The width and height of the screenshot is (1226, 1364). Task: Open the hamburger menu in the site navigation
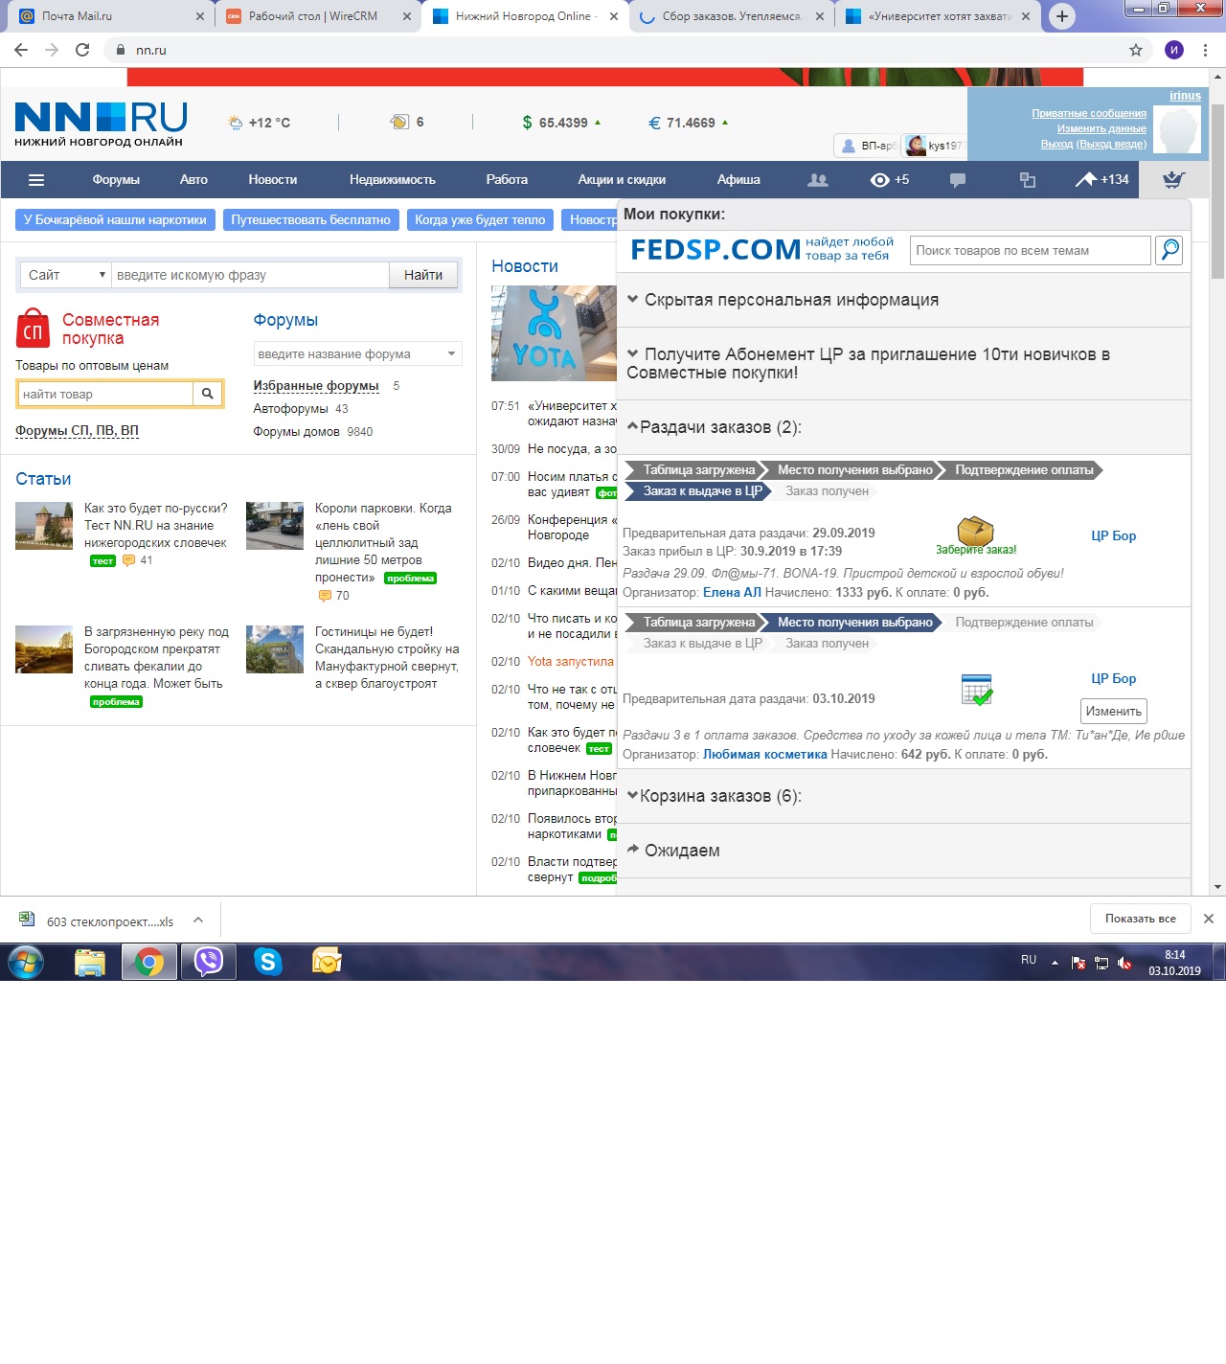click(36, 180)
